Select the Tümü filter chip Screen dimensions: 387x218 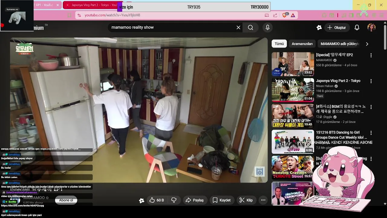click(x=279, y=44)
